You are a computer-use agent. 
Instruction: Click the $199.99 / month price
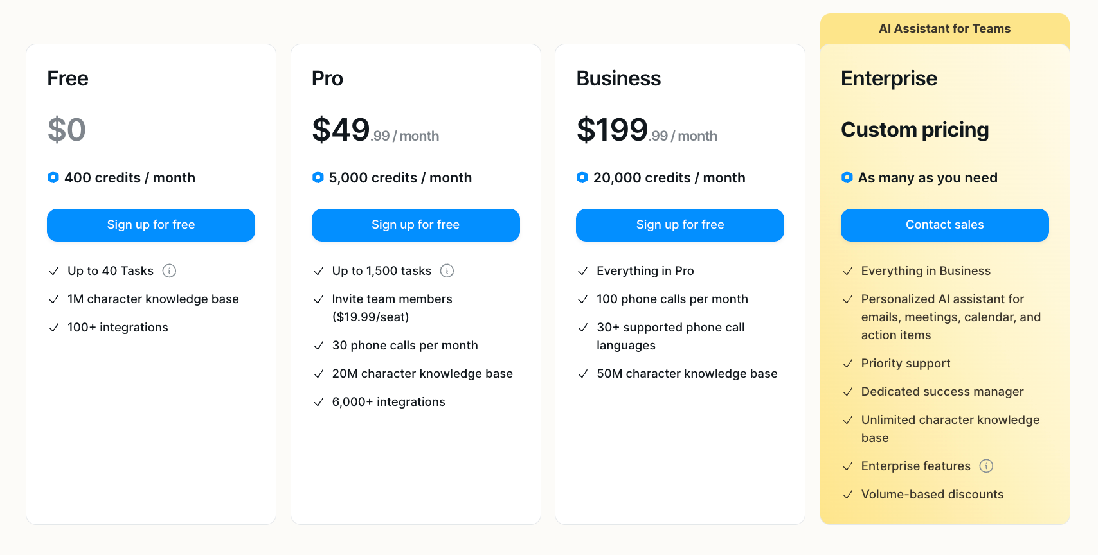(647, 130)
